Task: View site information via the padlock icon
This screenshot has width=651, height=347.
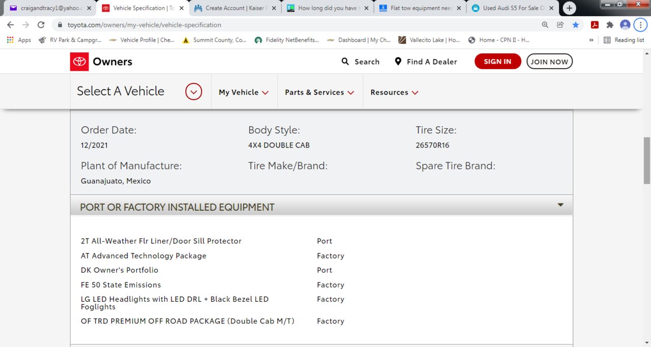Action: click(60, 25)
